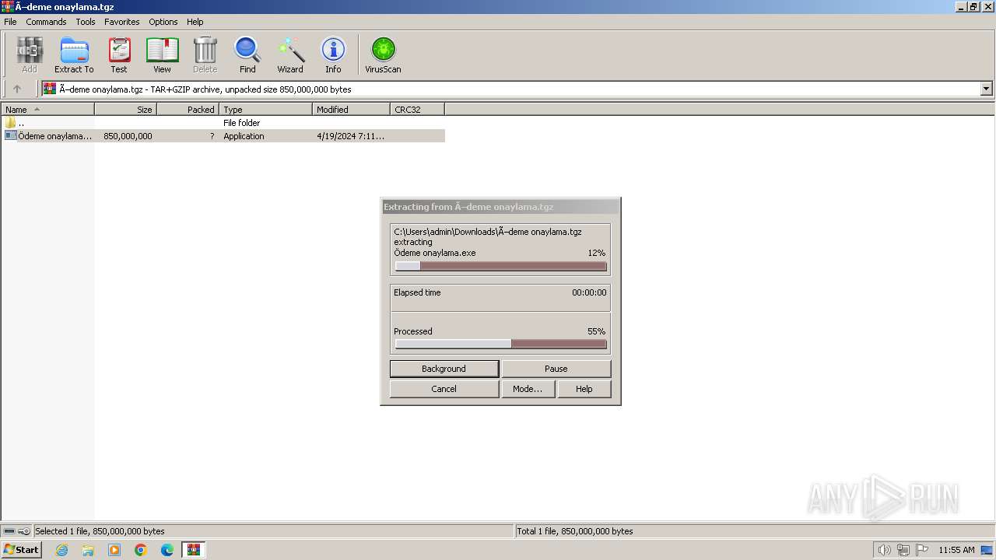
Task: Select Ödeme onaylama application file row
Action: click(223, 136)
